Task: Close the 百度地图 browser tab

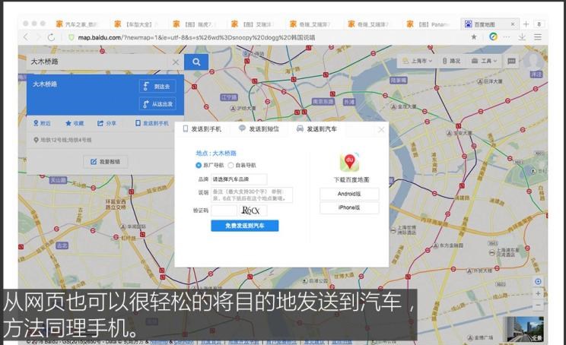Action: pos(513,24)
